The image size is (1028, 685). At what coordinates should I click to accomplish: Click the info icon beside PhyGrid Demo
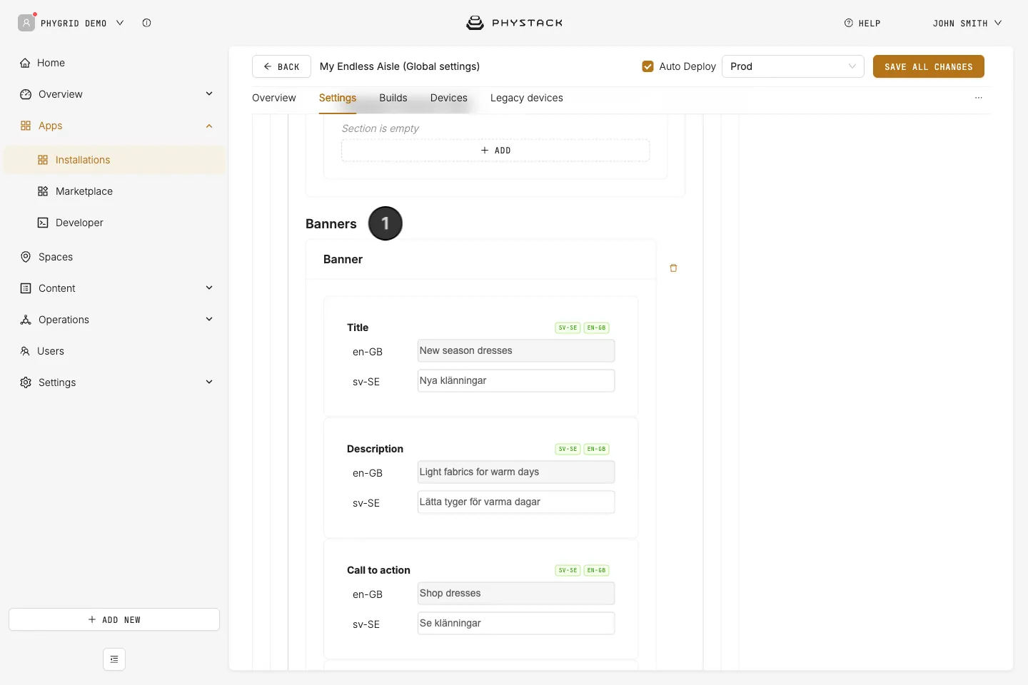tap(146, 23)
